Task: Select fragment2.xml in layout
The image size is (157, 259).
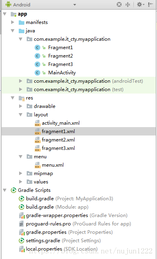Action: point(58,140)
